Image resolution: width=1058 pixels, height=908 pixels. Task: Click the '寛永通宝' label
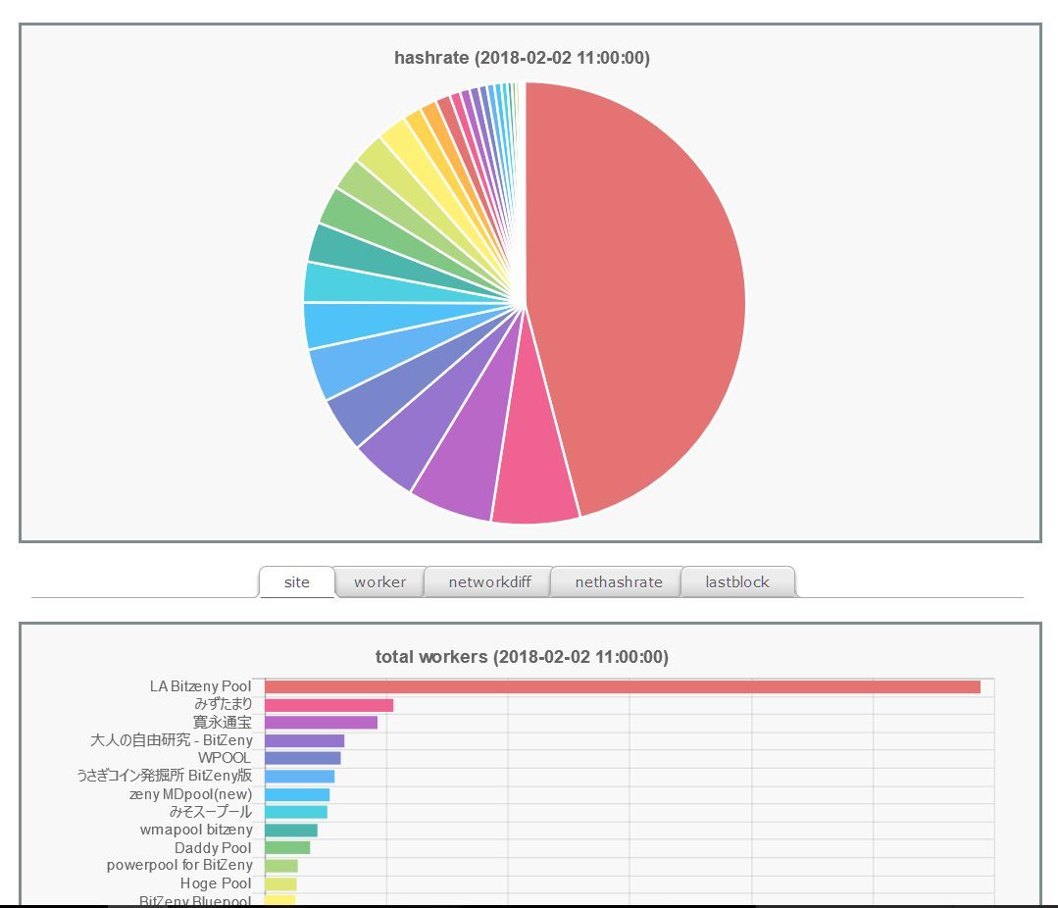[222, 723]
